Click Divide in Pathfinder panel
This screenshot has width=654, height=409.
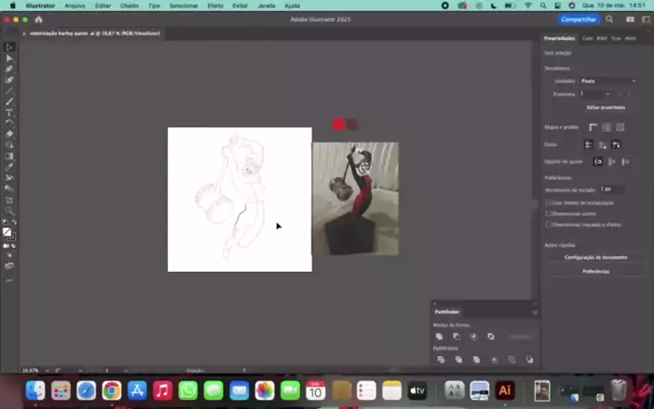[441, 359]
